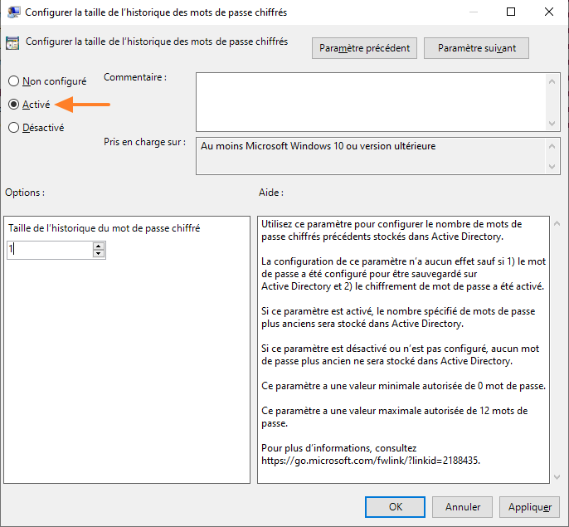
Task: Go to Paramètre suivant
Action: pyautogui.click(x=476, y=48)
